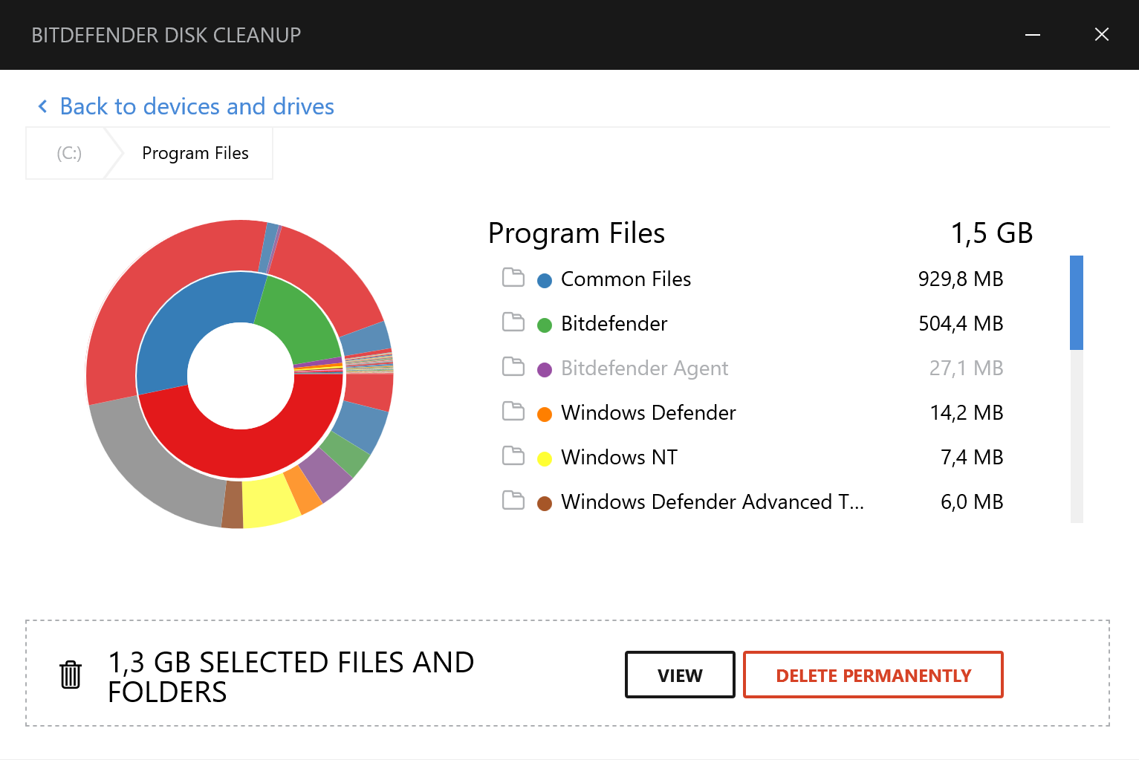1139x760 pixels.
Task: Click the 14,2 MB size value
Action: [967, 413]
